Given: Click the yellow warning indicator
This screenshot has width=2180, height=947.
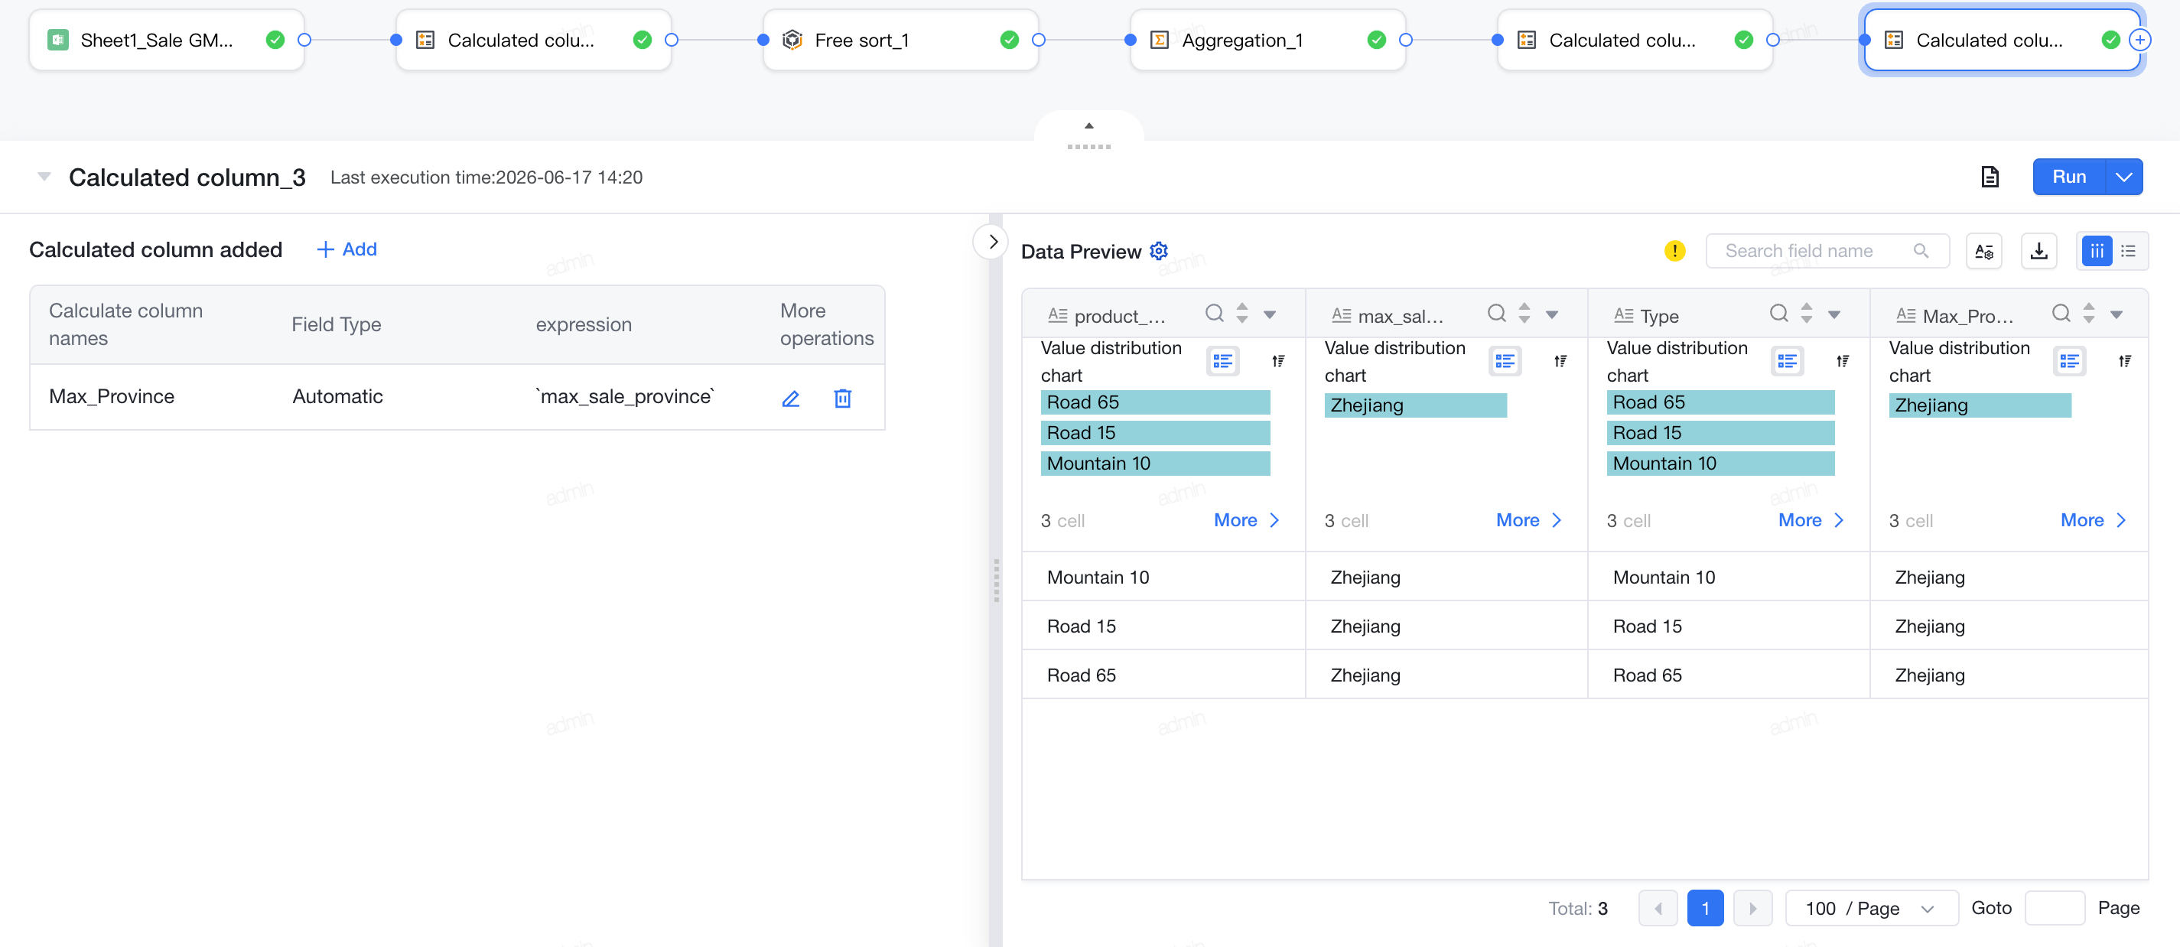Looking at the screenshot, I should [x=1674, y=250].
